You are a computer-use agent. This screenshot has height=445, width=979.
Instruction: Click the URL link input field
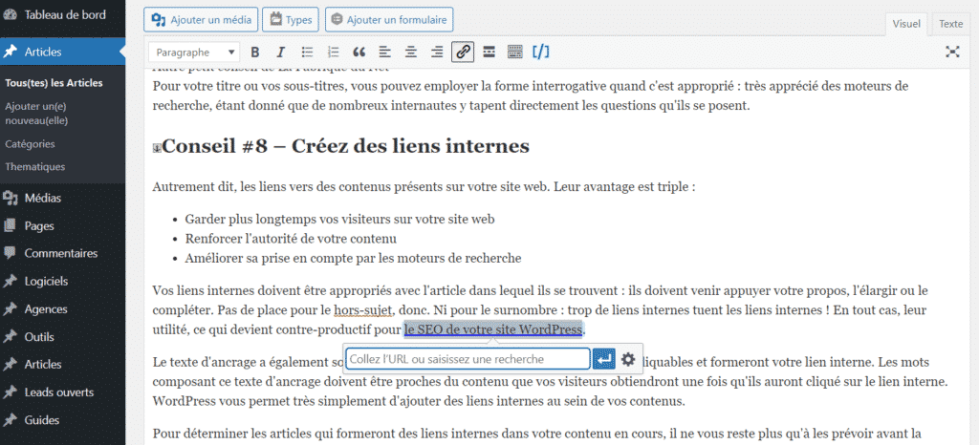(x=467, y=359)
